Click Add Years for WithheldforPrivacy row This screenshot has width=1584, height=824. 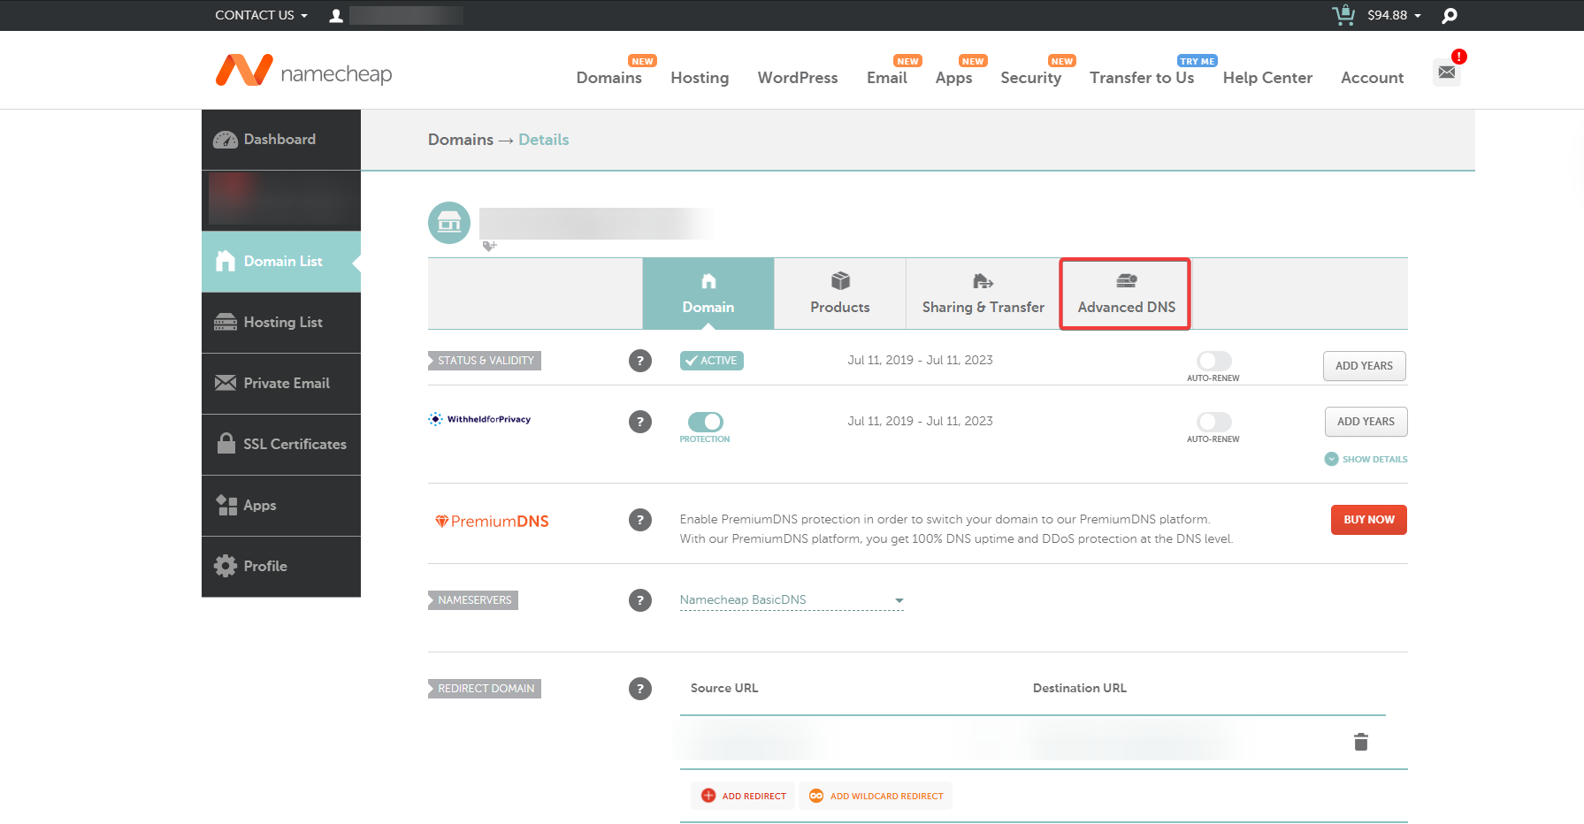point(1366,422)
